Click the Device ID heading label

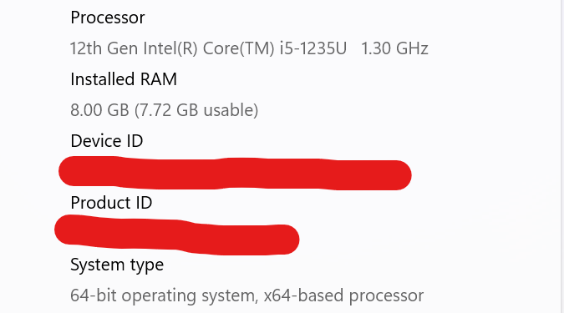pyautogui.click(x=107, y=141)
